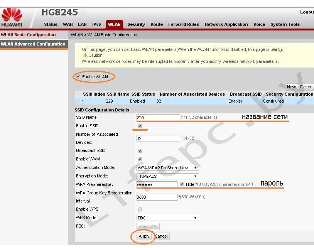Click the Huawei logo icon
This screenshot has width=314, height=248.
12,15
